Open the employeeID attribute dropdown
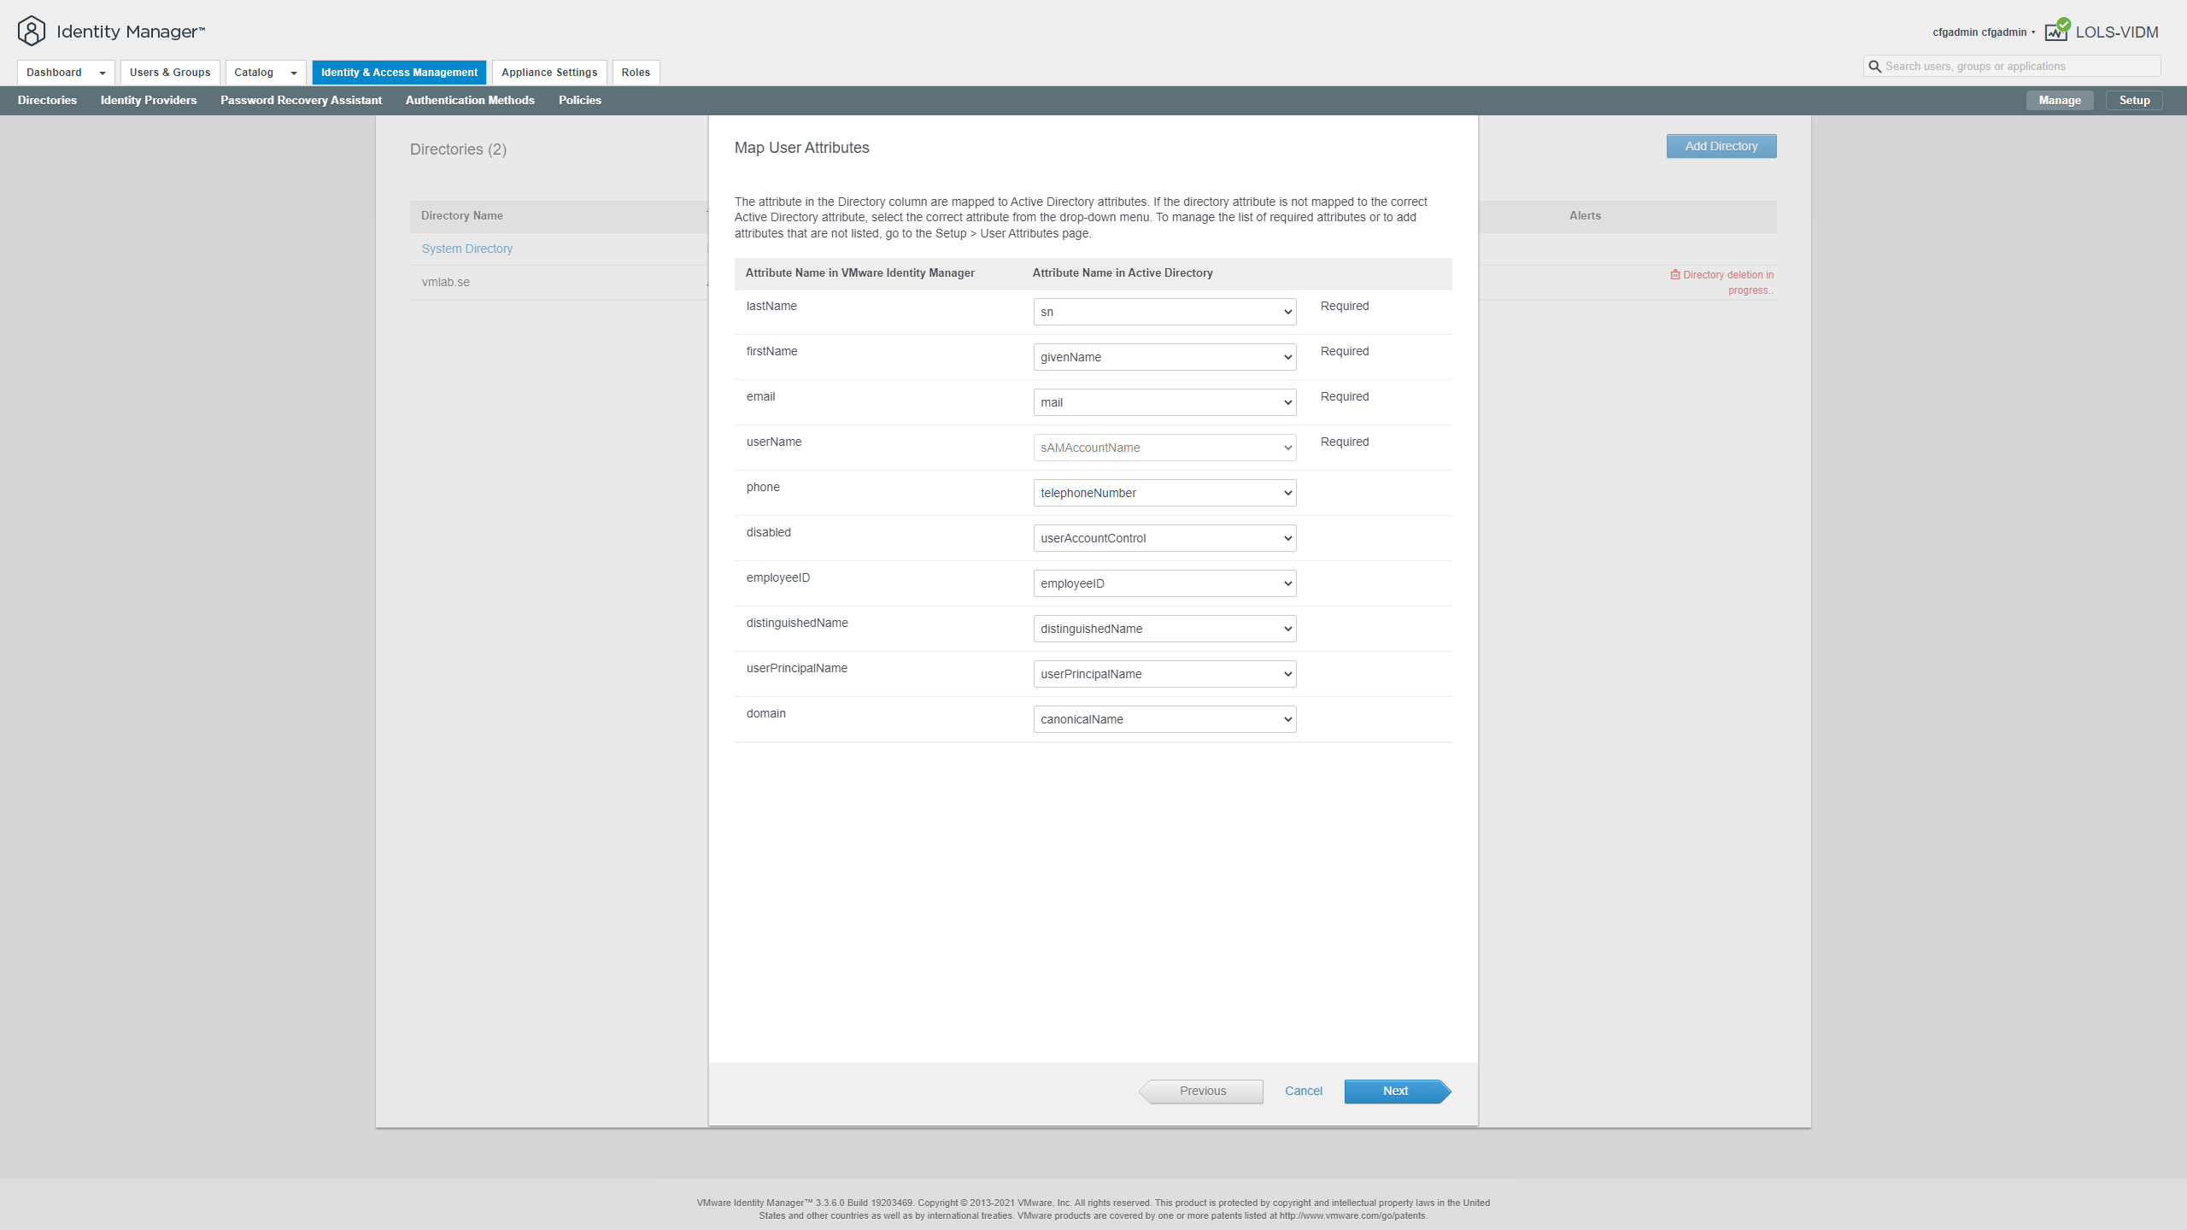2187x1230 pixels. point(1164,583)
